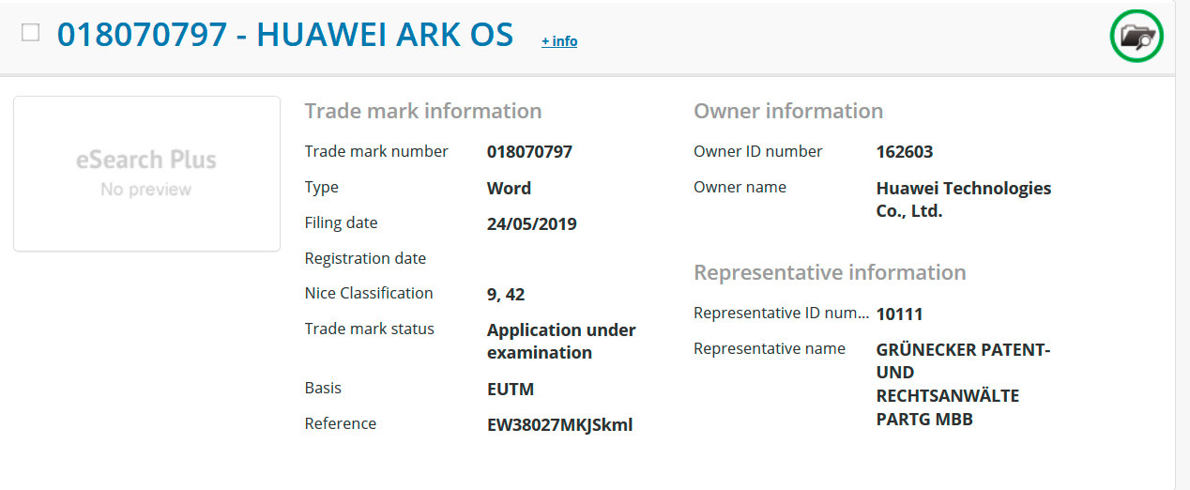Click the '+ info' link

pyautogui.click(x=559, y=41)
